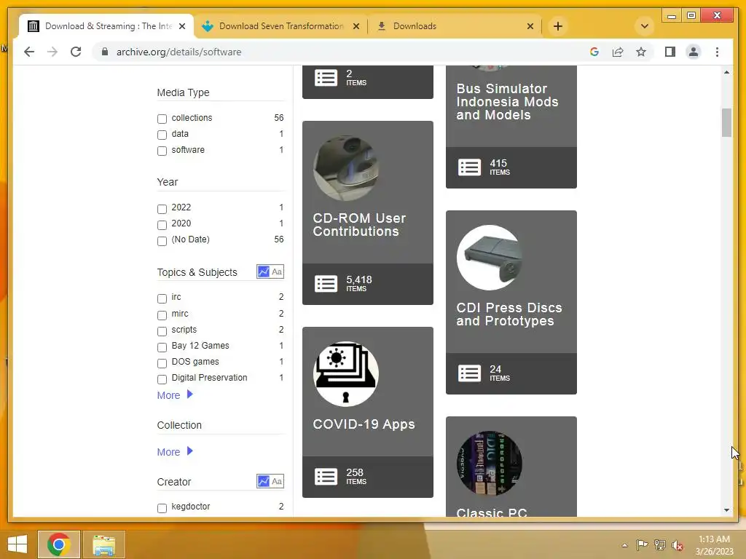Check the kegdoctor creator filter

coord(162,507)
